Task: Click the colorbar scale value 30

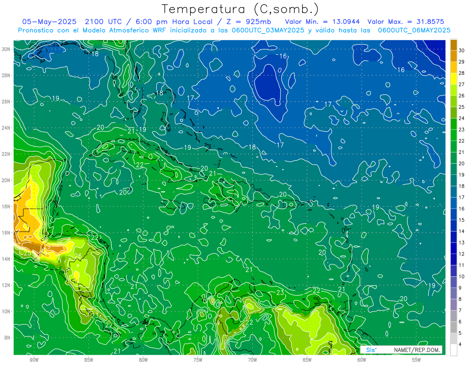Action: (x=462, y=50)
